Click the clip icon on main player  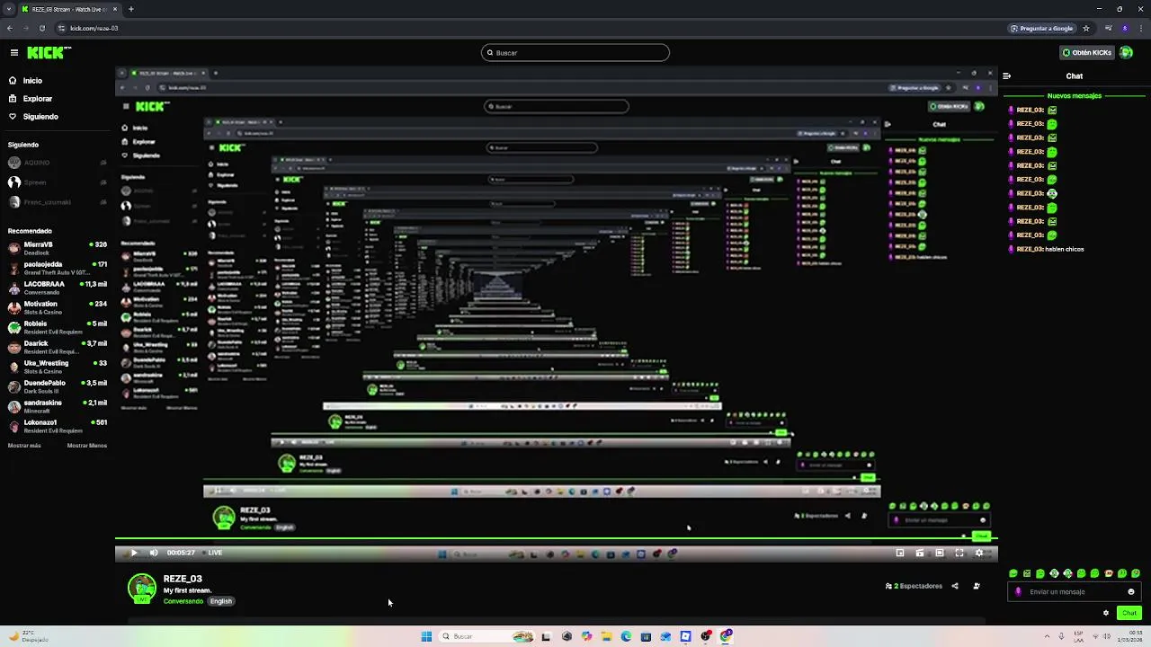coord(920,553)
